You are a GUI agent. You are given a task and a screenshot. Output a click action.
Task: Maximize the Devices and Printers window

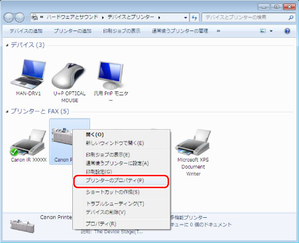(276, 7)
